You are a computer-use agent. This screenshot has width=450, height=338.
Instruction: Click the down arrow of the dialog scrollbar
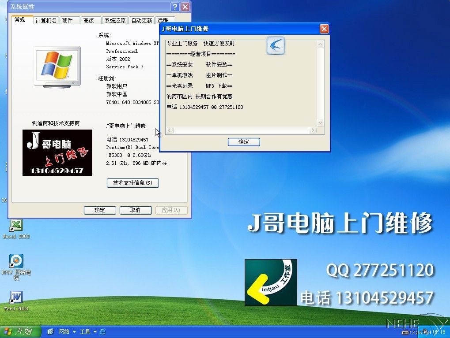[x=321, y=123]
